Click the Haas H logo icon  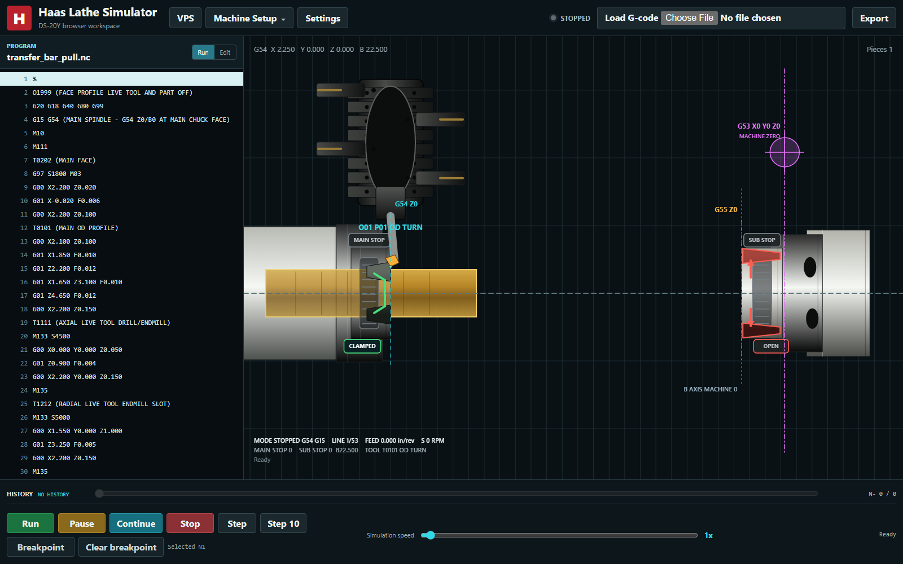point(19,18)
